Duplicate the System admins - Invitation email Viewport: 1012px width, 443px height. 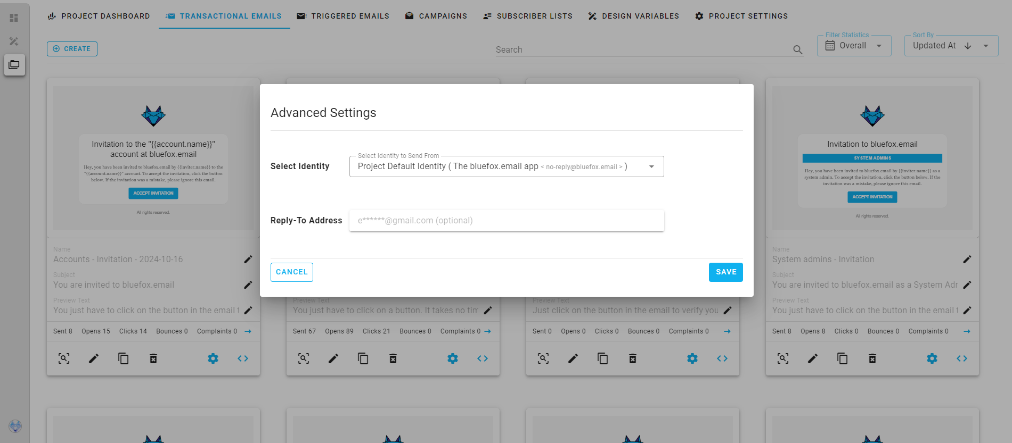click(x=842, y=358)
